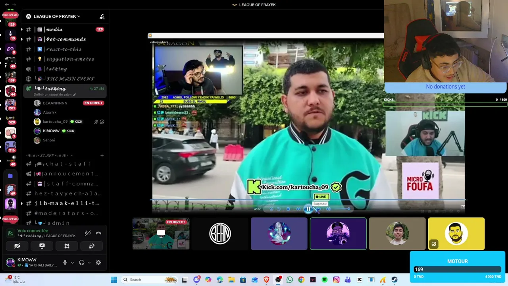Open microphone input options chevron
The height and width of the screenshot is (286, 508).
pos(72,263)
